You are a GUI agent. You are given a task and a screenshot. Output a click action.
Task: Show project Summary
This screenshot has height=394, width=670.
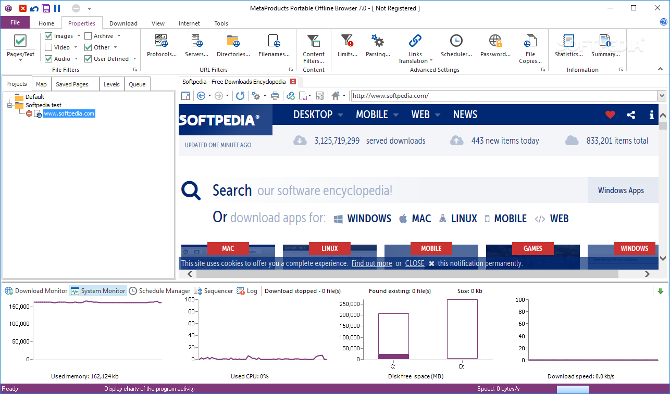tap(605, 46)
